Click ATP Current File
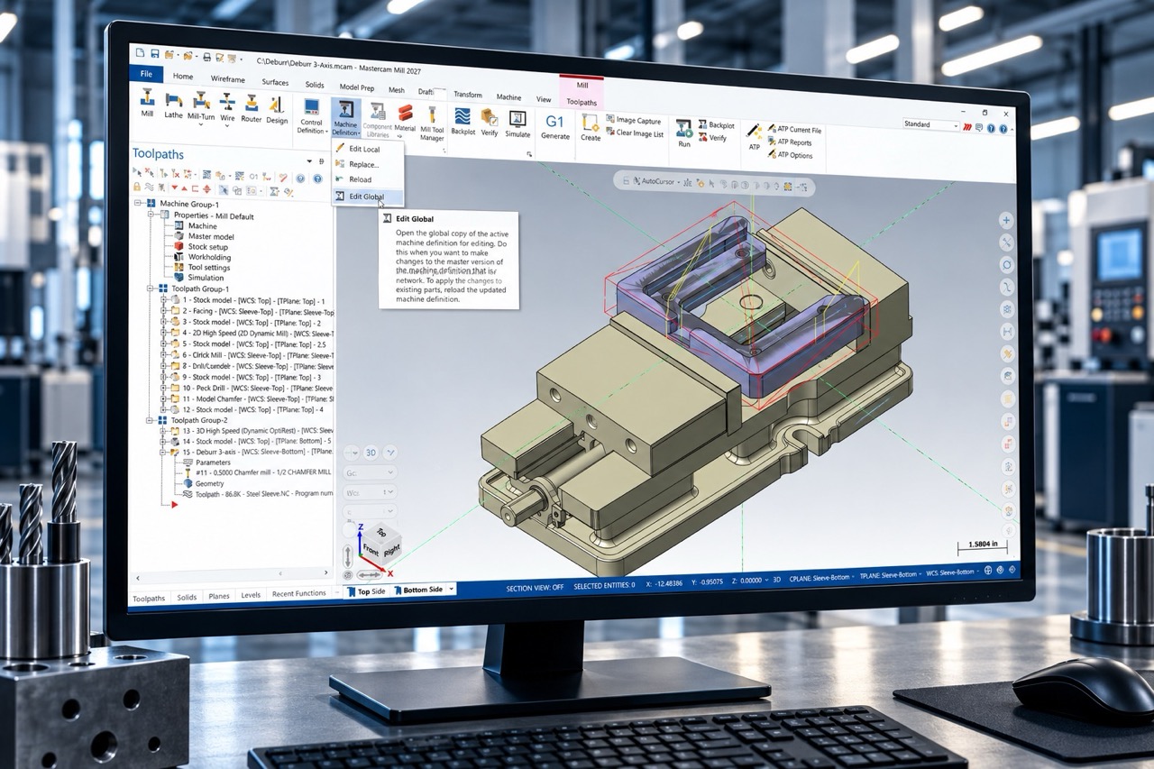 [x=793, y=131]
